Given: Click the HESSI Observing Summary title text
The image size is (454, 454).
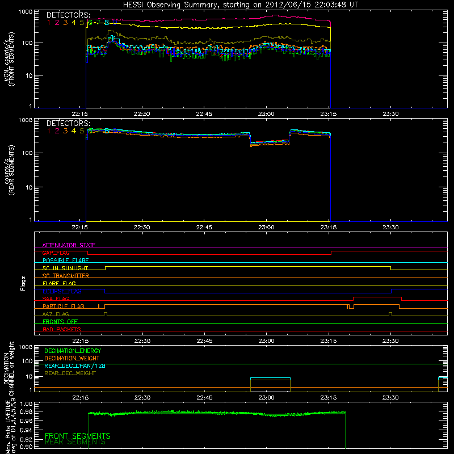Looking at the screenshot, I should (240, 5).
